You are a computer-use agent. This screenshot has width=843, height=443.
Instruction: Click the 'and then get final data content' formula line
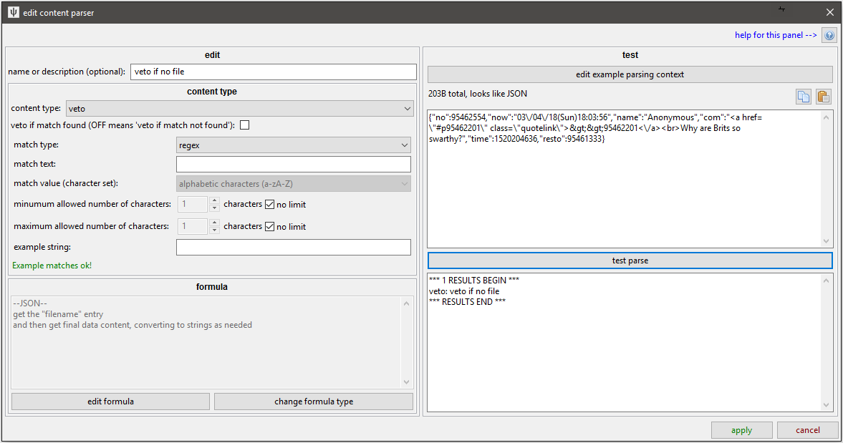coord(133,325)
